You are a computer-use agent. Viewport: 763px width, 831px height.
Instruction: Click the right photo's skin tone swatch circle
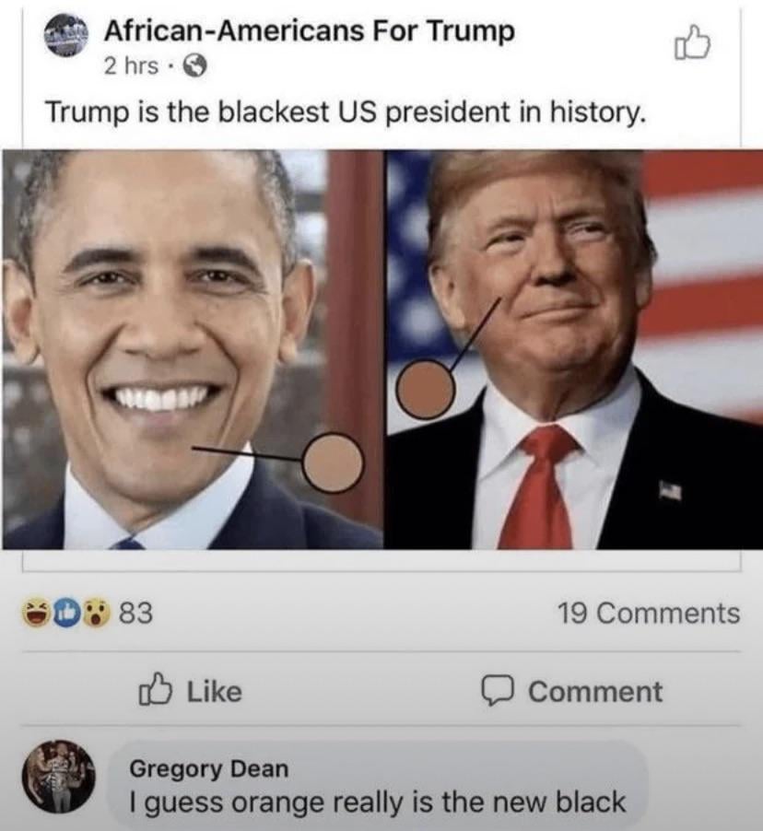point(425,389)
